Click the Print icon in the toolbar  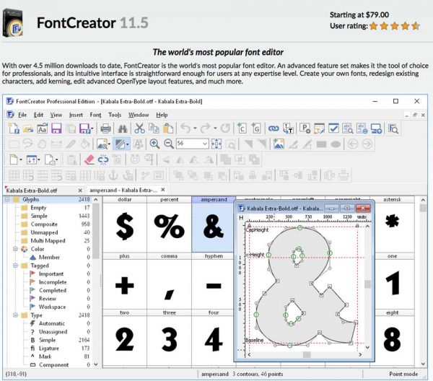pyautogui.click(x=105, y=128)
